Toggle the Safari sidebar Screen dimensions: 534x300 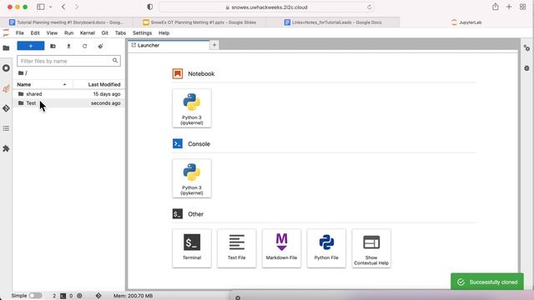coord(41,7)
